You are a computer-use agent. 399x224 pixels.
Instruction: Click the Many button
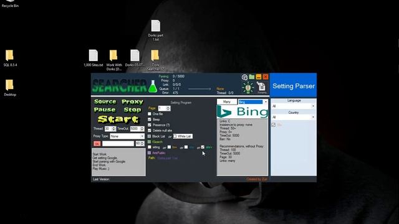227,102
